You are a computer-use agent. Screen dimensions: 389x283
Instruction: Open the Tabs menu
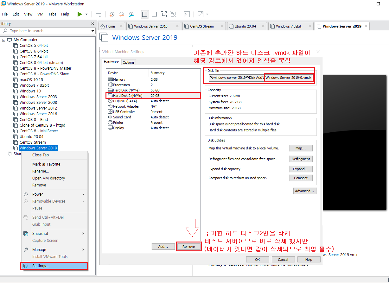[52, 14]
